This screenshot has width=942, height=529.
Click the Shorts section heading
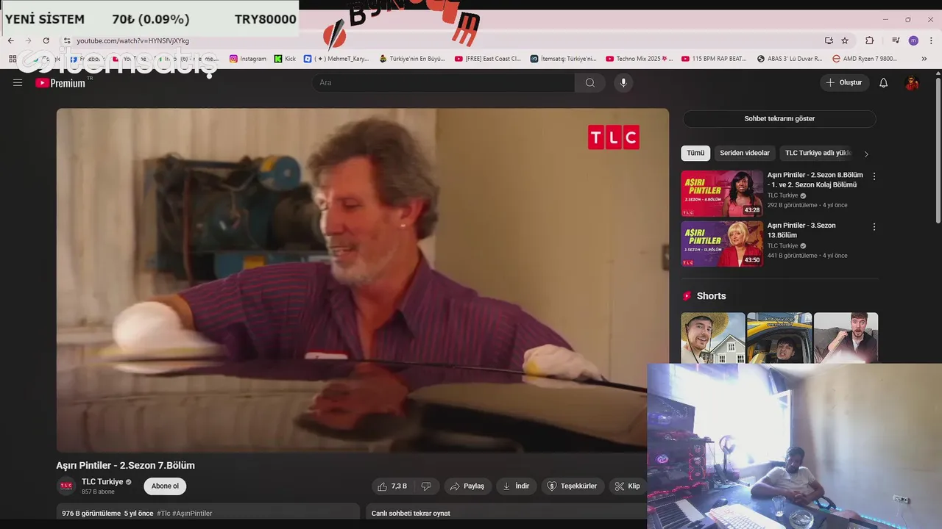click(711, 296)
